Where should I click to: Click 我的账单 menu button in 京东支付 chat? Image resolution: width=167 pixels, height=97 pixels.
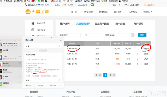tap(41, 86)
